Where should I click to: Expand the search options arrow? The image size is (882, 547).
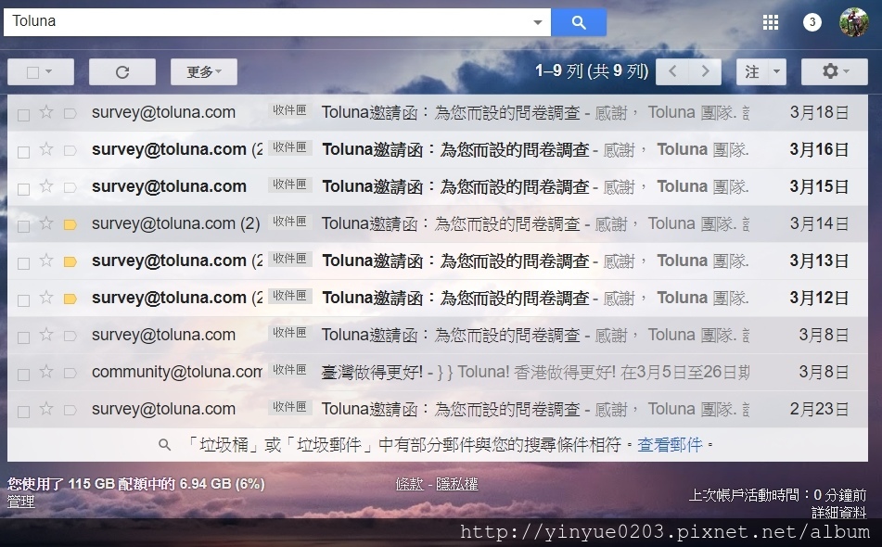538,22
